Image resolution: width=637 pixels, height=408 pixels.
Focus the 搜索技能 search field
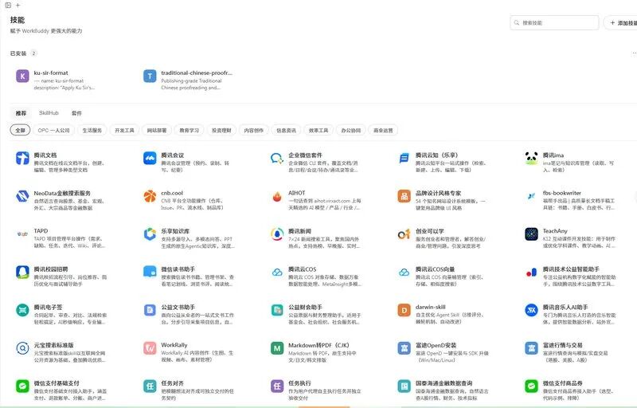tap(554, 23)
